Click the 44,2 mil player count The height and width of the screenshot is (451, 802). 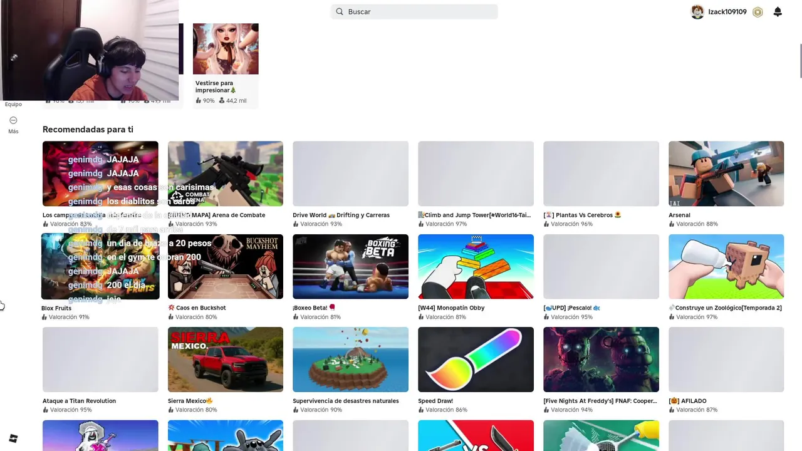[x=232, y=100]
